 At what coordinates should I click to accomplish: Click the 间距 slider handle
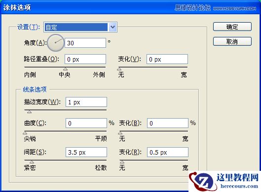pyautogui.click(x=32, y=162)
